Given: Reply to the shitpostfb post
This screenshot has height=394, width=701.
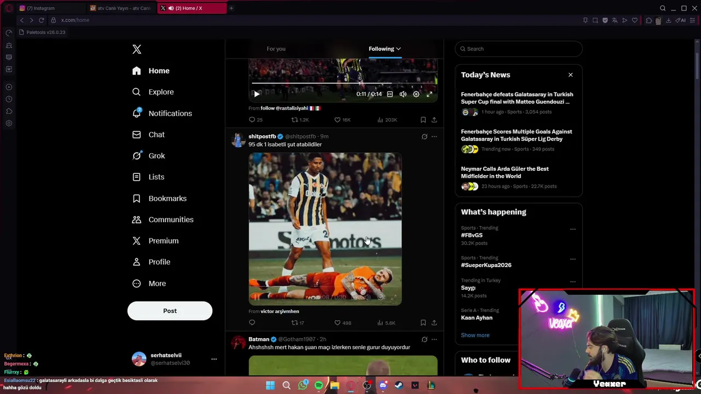Looking at the screenshot, I should click(252, 323).
